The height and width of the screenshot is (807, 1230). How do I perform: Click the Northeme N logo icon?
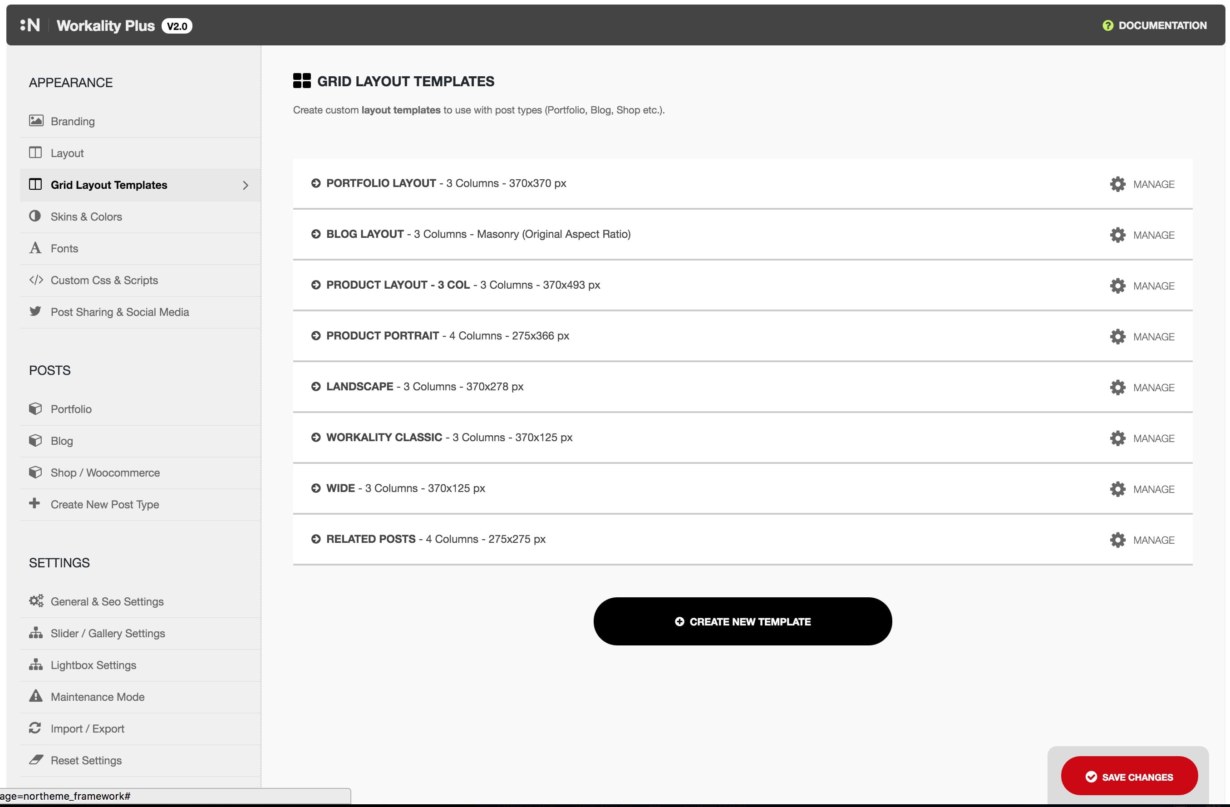tap(30, 25)
